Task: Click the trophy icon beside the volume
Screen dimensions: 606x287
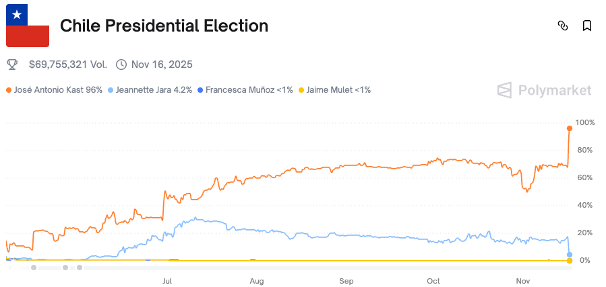Action: click(12, 65)
